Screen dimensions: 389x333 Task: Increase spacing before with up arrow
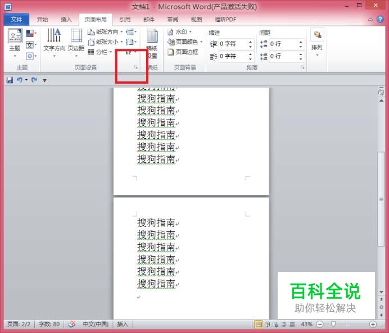pyautogui.click(x=301, y=42)
